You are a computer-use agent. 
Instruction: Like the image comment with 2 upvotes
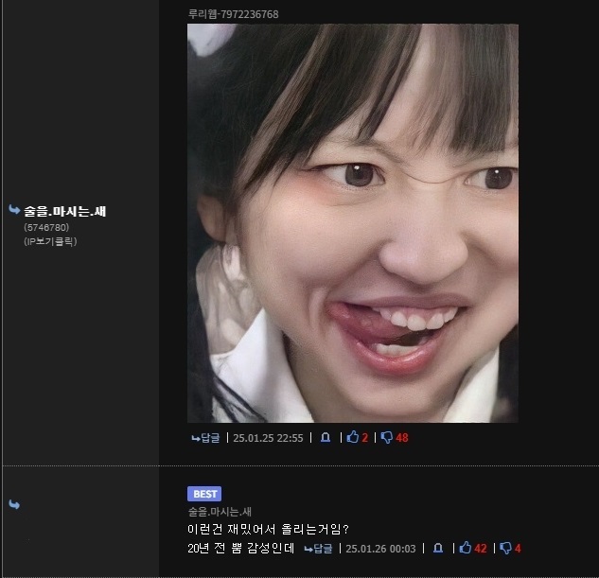pyautogui.click(x=353, y=438)
